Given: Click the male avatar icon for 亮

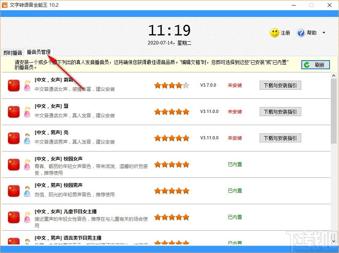Looking at the screenshot, I should click(27, 139).
